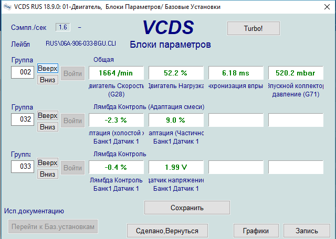Click label file RUS\06A-906-033-BGU.CLI

coord(81,44)
